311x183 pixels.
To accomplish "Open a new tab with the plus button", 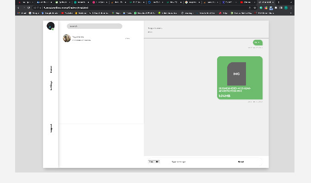I will pos(278,2).
